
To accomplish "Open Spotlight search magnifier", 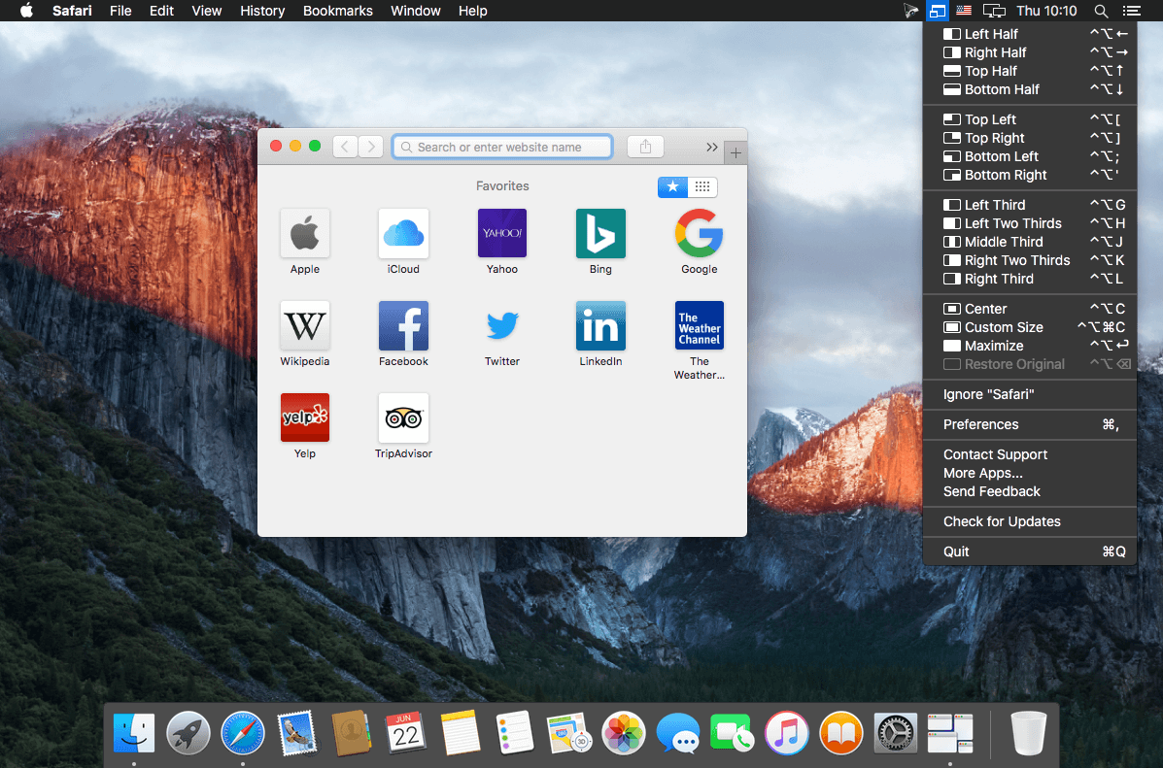I will click(x=1102, y=11).
